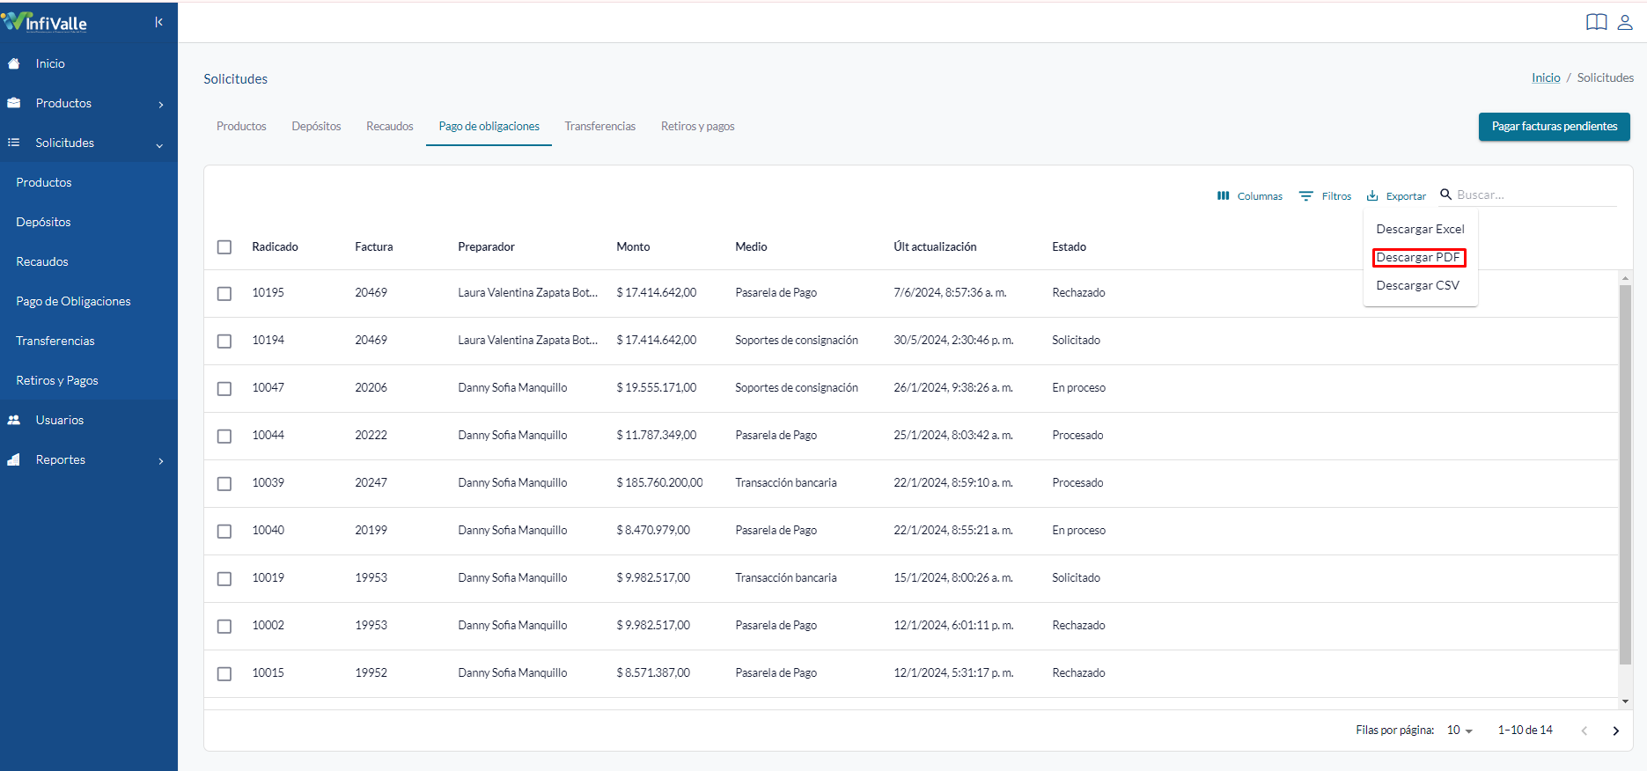Select the Pago de obligaciones tab
The width and height of the screenshot is (1647, 771).
[x=489, y=127]
